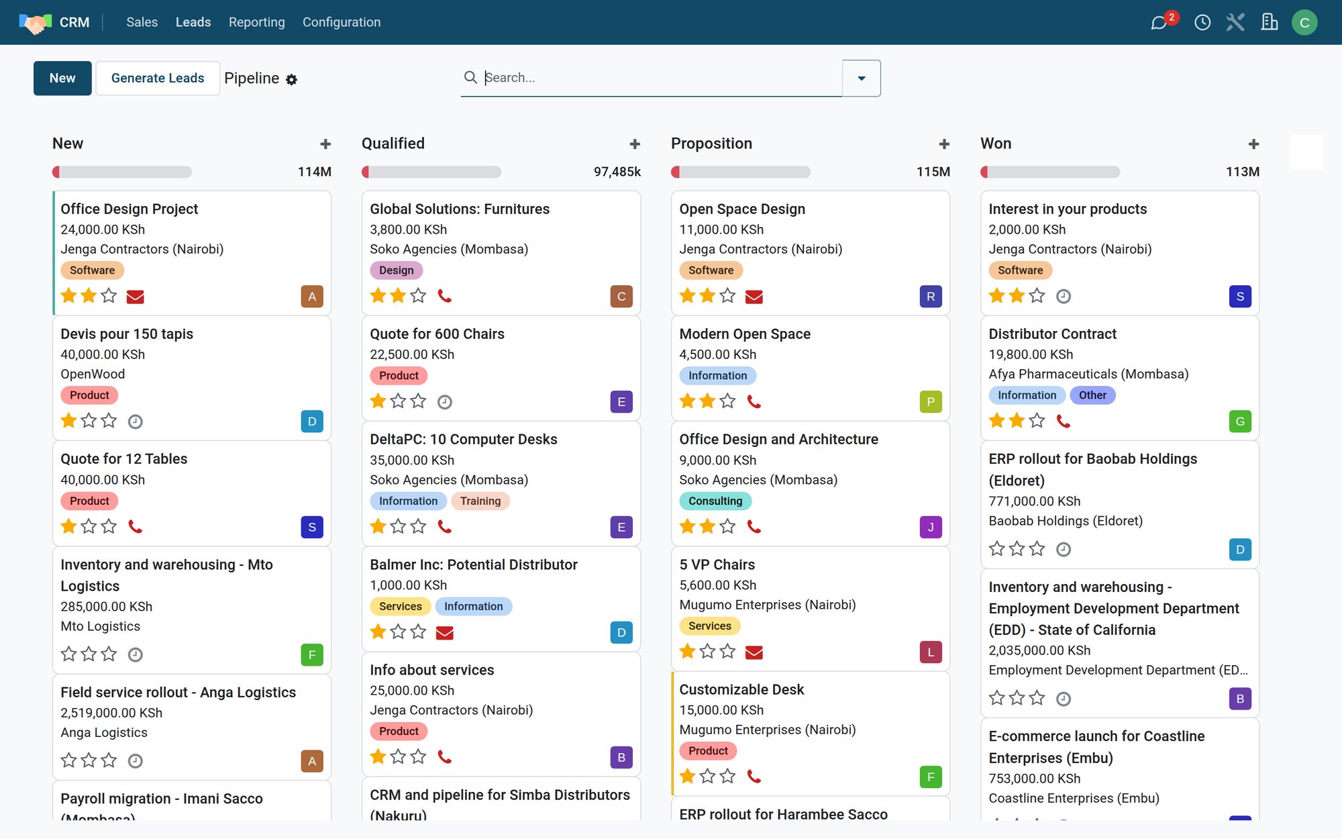Add a quick lead in Qualified column
1342x839 pixels.
635,144
